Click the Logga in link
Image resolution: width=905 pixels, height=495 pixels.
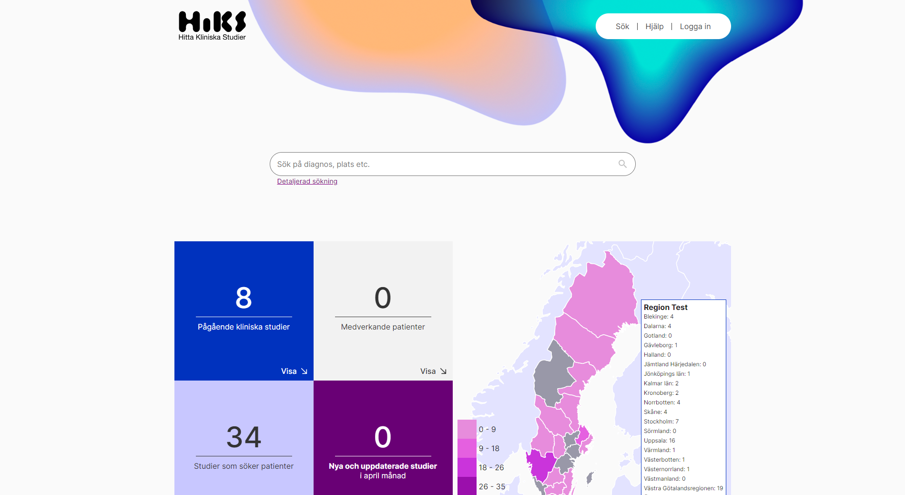695,27
